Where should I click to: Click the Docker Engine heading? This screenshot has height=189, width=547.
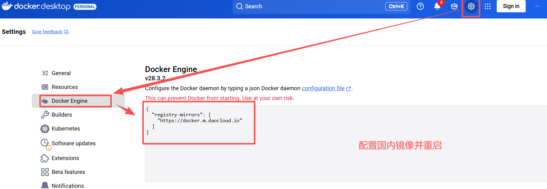click(x=171, y=69)
